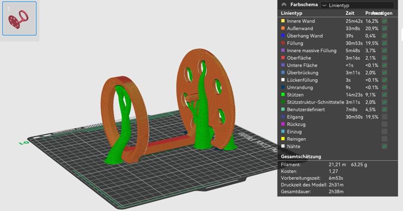Select the plate 1 thumbnail
The width and height of the screenshot is (403, 211).
pyautogui.click(x=20, y=19)
